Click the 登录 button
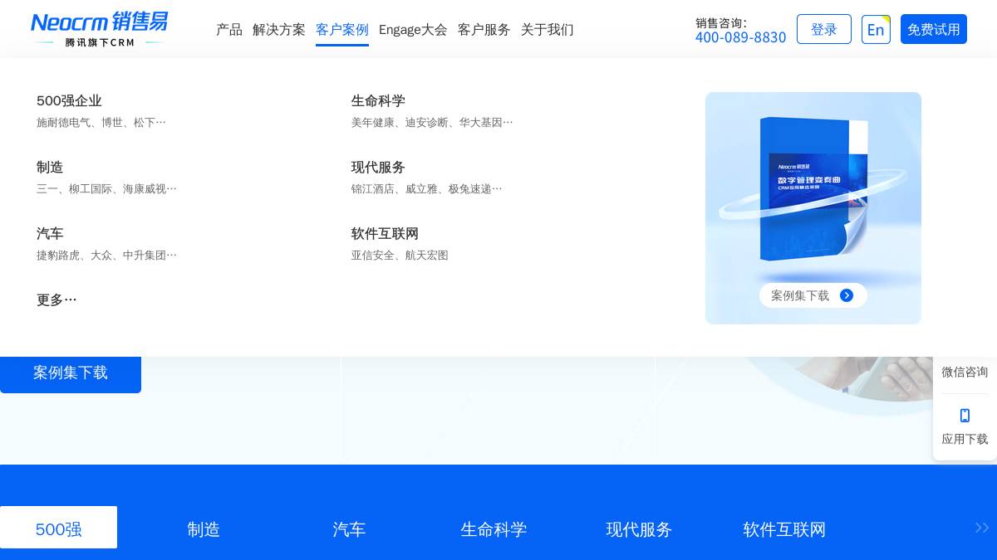Screen dimensions: 997x560 point(824,29)
